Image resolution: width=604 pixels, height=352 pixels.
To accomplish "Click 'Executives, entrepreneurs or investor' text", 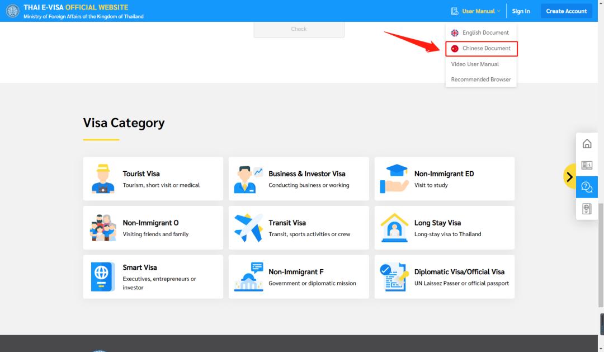I will pyautogui.click(x=159, y=283).
